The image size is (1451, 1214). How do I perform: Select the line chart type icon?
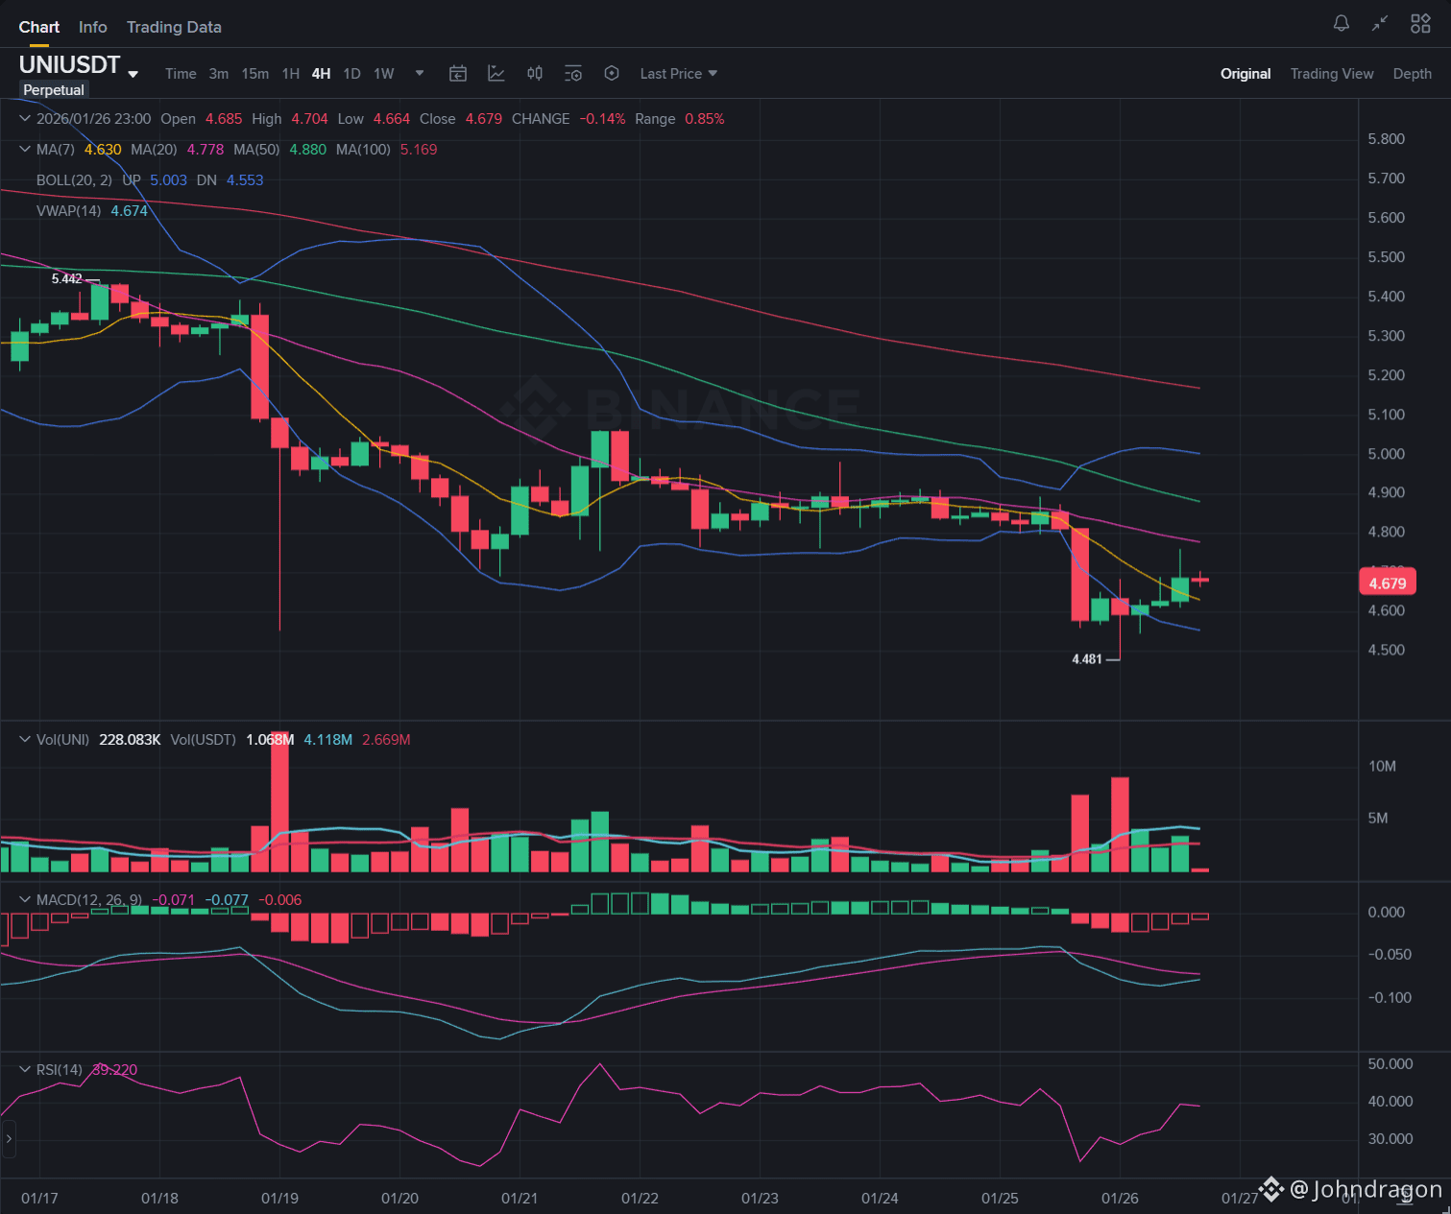coord(496,73)
